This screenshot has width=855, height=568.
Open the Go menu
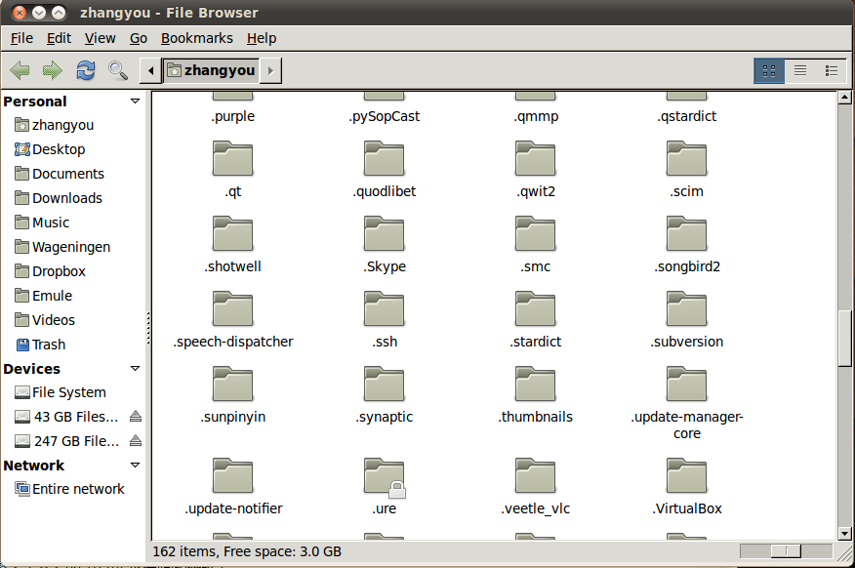pos(139,38)
